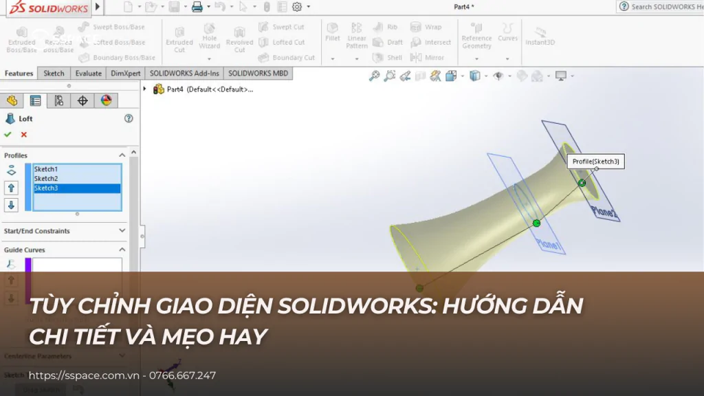Open View Settings monitor icon

pyautogui.click(x=561, y=76)
